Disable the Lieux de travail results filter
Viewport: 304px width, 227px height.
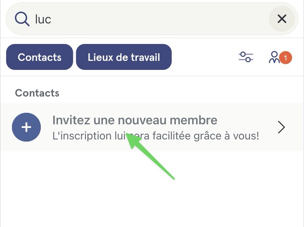point(124,57)
